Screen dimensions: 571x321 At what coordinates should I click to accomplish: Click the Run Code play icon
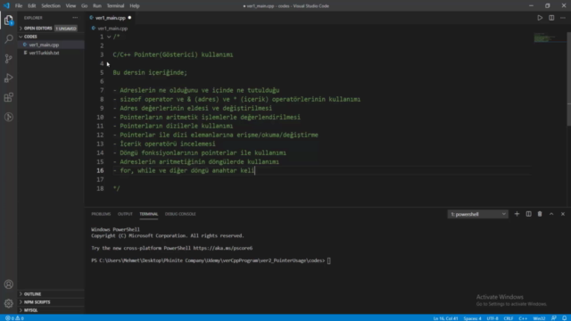coord(540,18)
